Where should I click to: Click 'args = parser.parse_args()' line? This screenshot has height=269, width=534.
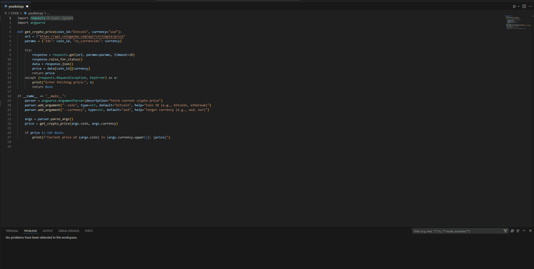click(x=49, y=119)
